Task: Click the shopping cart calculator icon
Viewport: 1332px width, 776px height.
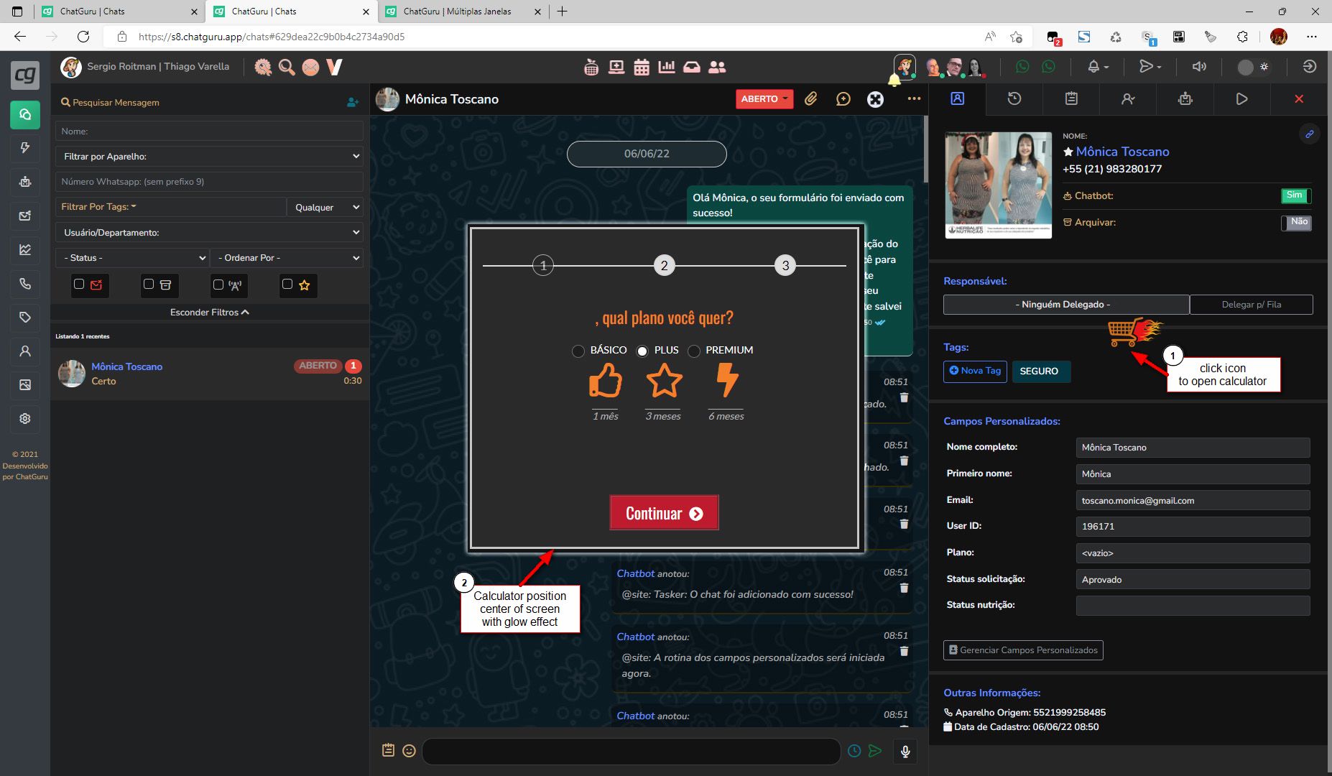Action: (x=1134, y=331)
